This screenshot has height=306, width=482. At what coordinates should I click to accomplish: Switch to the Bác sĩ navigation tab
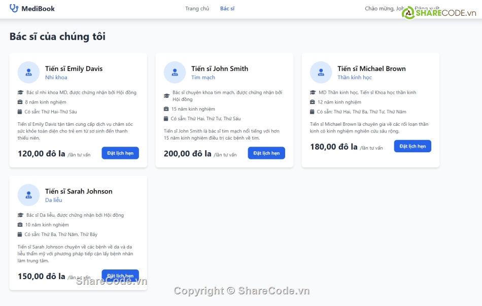coord(227,9)
